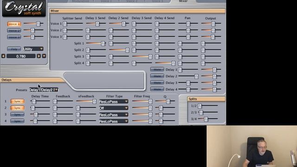Click delay 1 Feedback slider
Image resolution: width=297 pixels, height=167 pixels.
[x=63, y=101]
